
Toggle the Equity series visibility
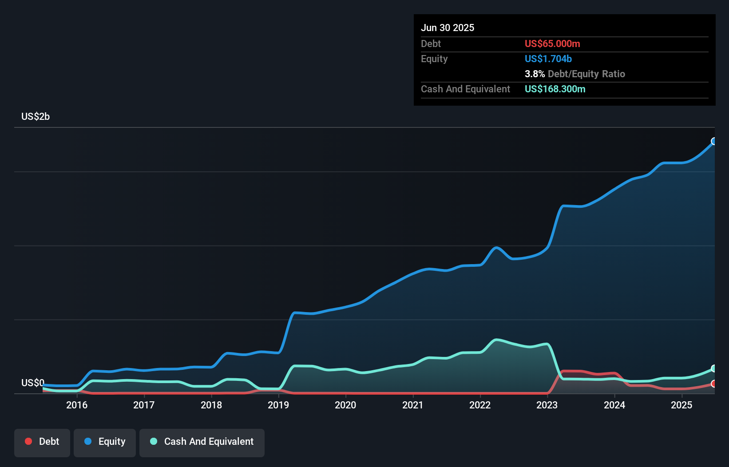104,442
